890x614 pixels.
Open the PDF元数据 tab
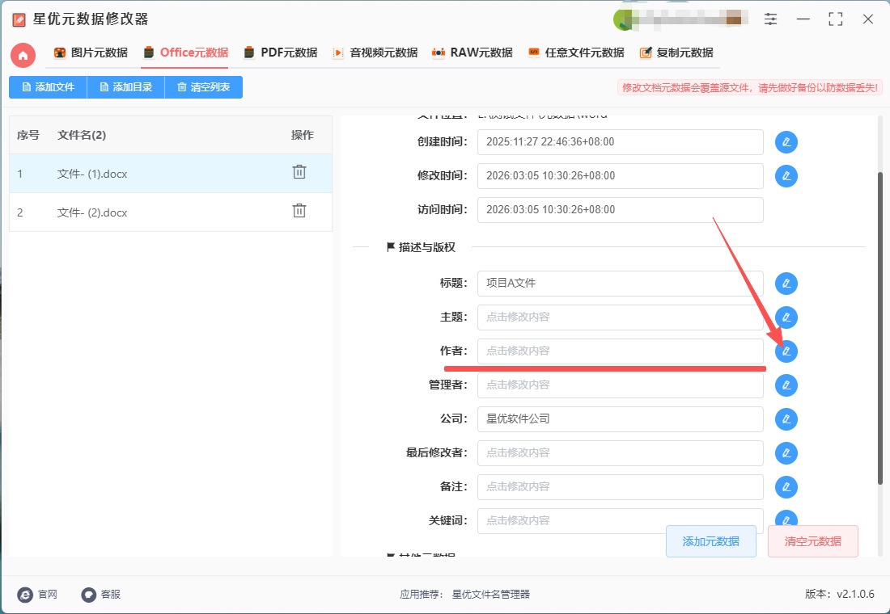coord(281,53)
